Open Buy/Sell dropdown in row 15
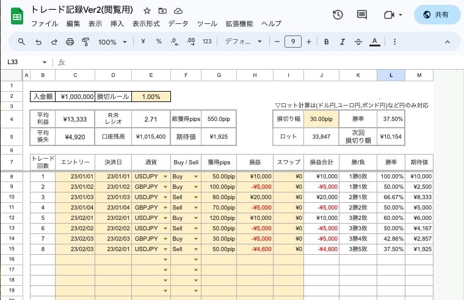The image size is (464, 300). [x=196, y=249]
